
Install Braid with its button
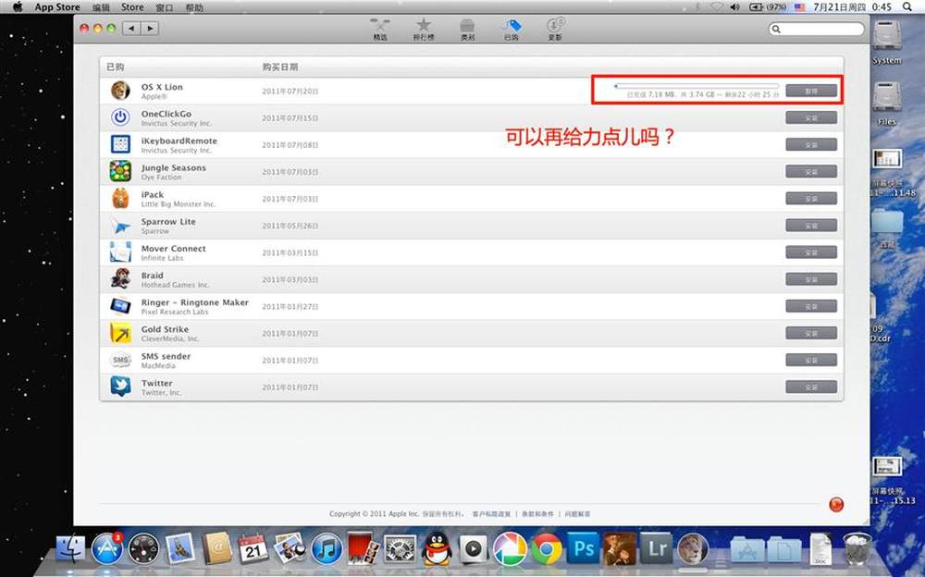[811, 279]
